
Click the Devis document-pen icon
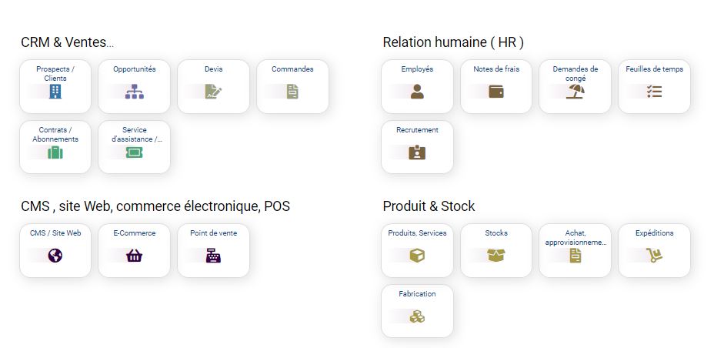214,92
